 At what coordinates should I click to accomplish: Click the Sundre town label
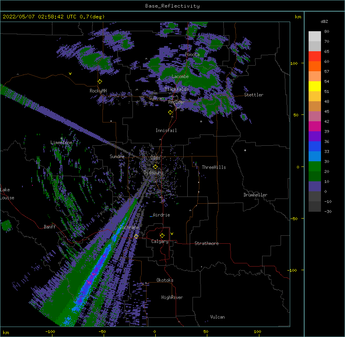(x=117, y=156)
